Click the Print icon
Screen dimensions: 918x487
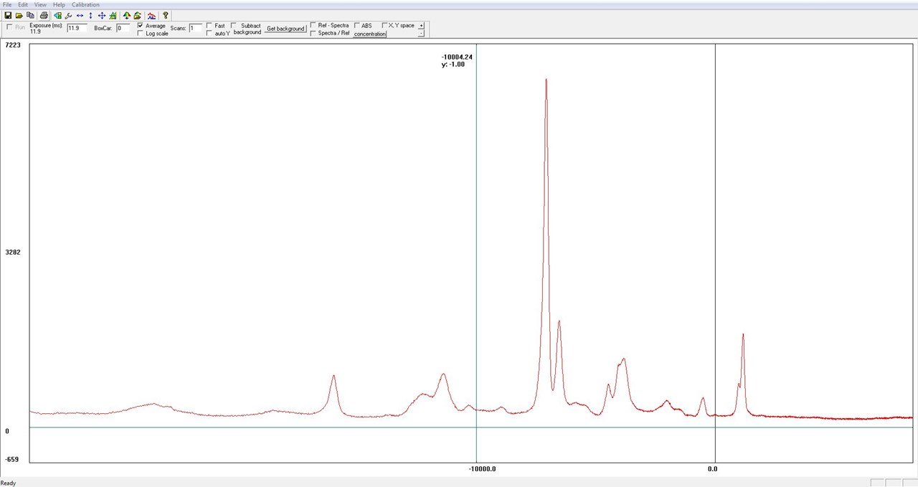(x=44, y=15)
